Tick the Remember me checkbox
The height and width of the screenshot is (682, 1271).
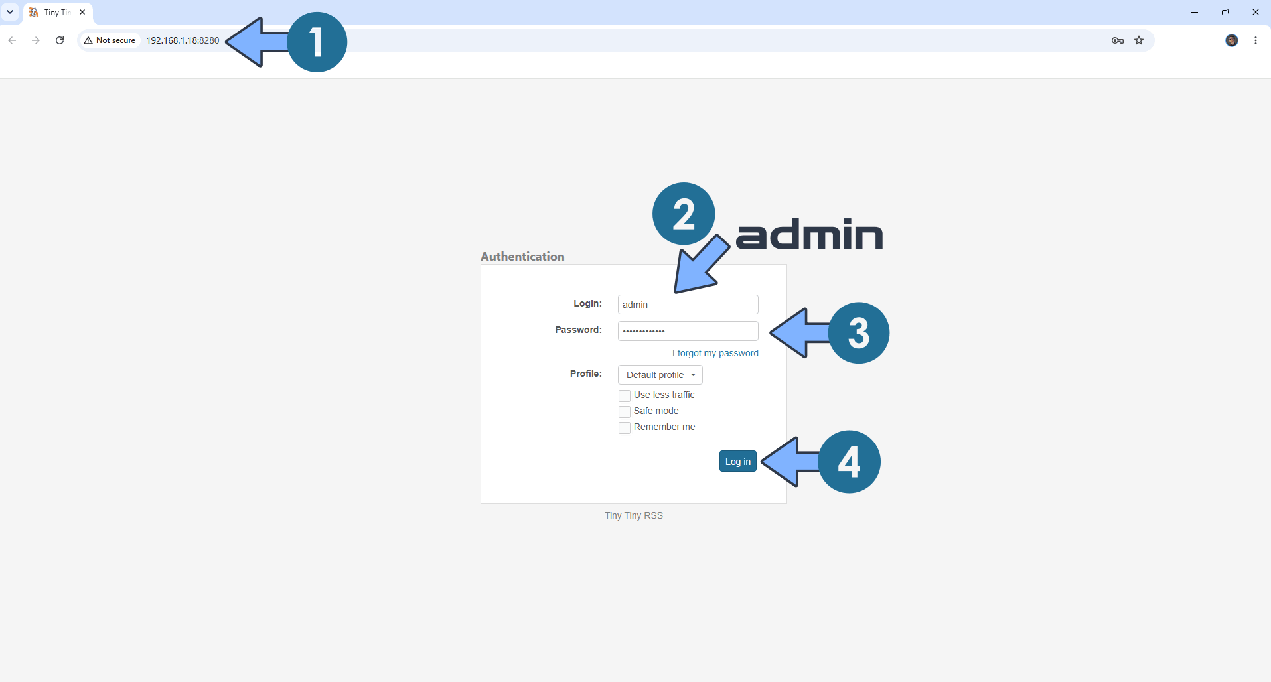[x=625, y=428]
